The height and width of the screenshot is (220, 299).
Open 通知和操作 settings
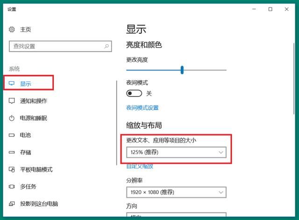pos(34,101)
